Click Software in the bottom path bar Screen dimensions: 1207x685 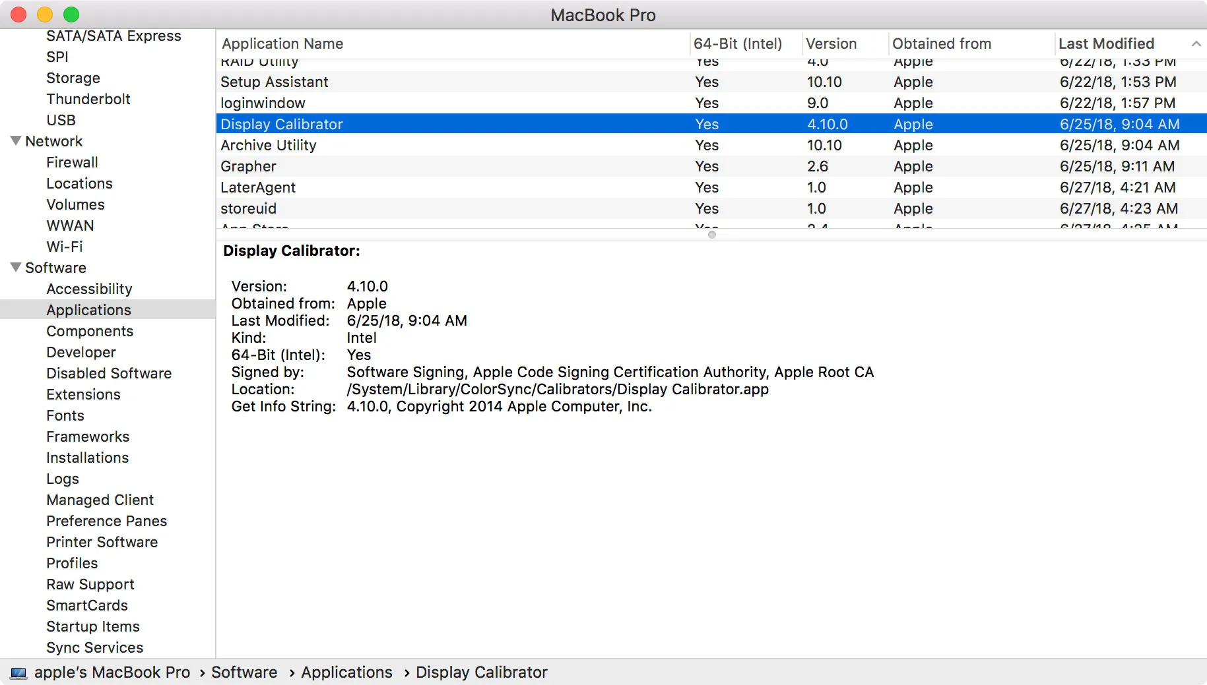[x=244, y=672]
